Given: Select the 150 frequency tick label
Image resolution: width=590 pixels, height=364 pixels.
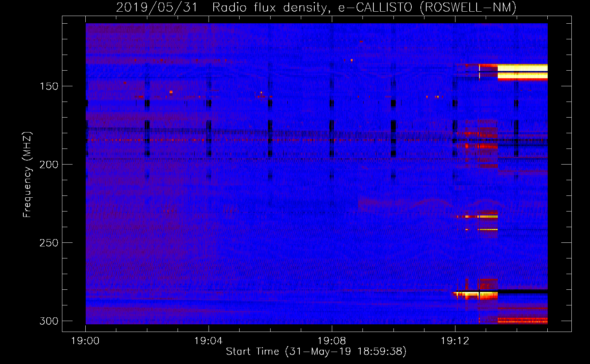Looking at the screenshot, I should [x=49, y=86].
